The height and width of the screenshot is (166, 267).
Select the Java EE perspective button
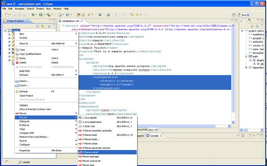click(x=244, y=15)
